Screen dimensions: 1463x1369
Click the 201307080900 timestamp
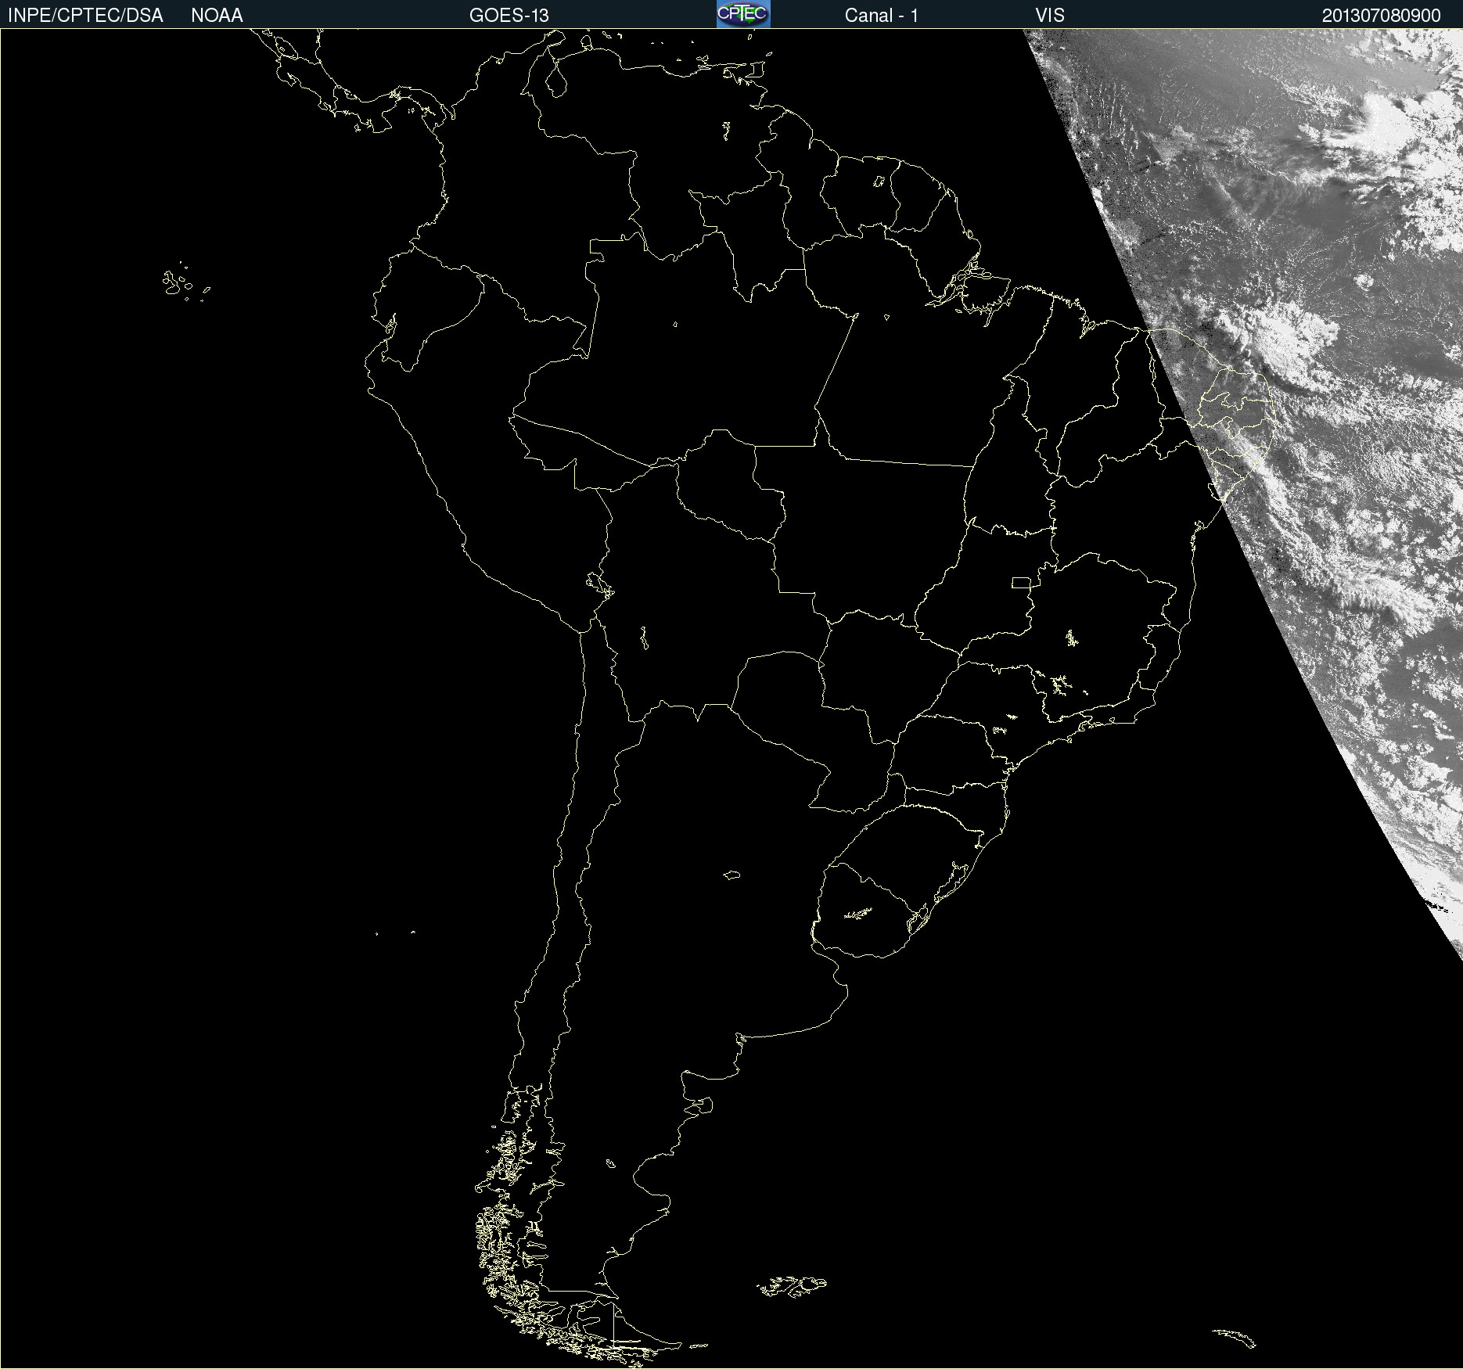(1381, 16)
